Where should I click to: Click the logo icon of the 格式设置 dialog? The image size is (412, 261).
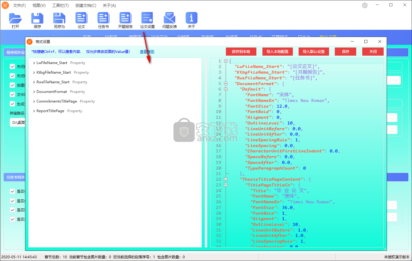(30, 41)
